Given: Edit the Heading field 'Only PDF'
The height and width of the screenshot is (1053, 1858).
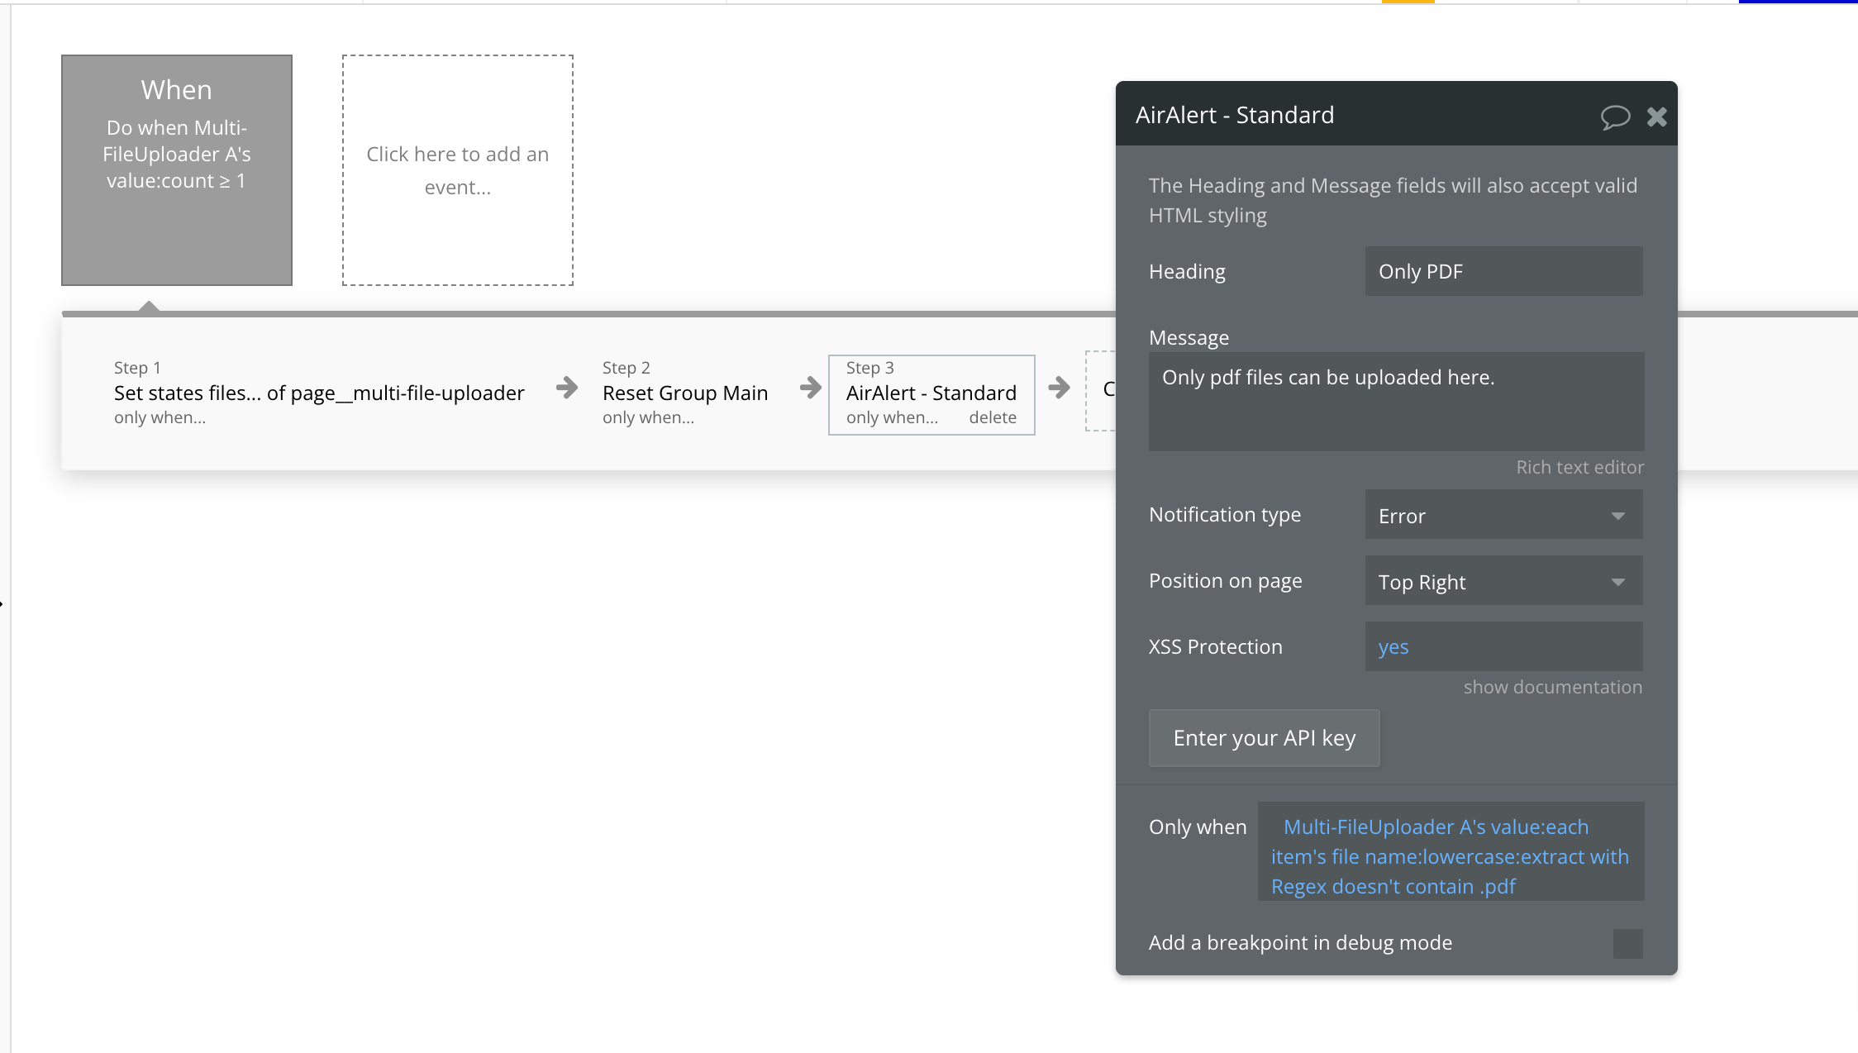Looking at the screenshot, I should coord(1503,271).
